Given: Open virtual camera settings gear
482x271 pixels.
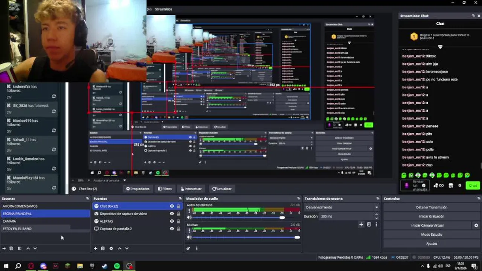Looking at the screenshot, I should [x=476, y=225].
